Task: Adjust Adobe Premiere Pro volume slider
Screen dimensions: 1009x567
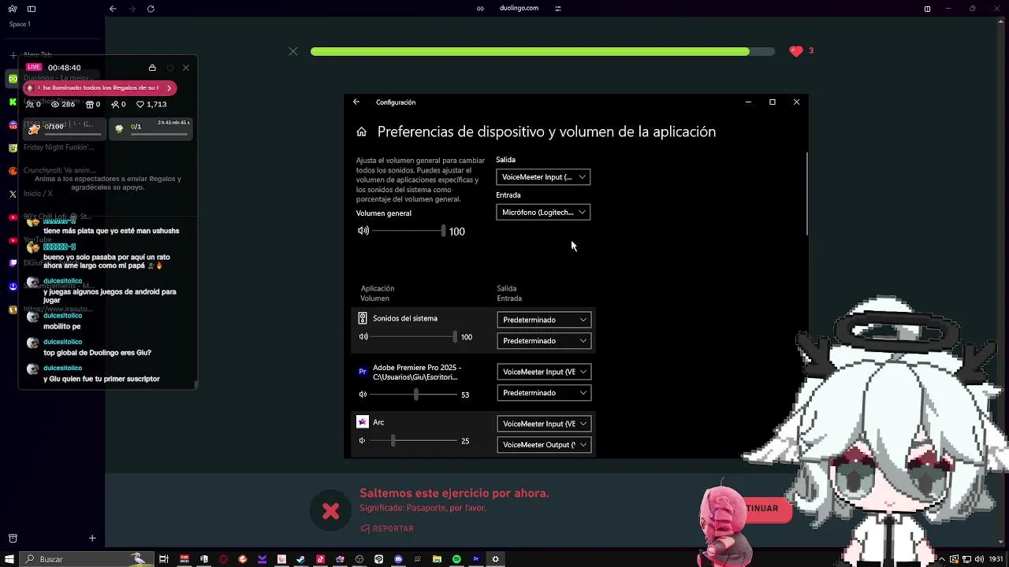Action: point(415,394)
